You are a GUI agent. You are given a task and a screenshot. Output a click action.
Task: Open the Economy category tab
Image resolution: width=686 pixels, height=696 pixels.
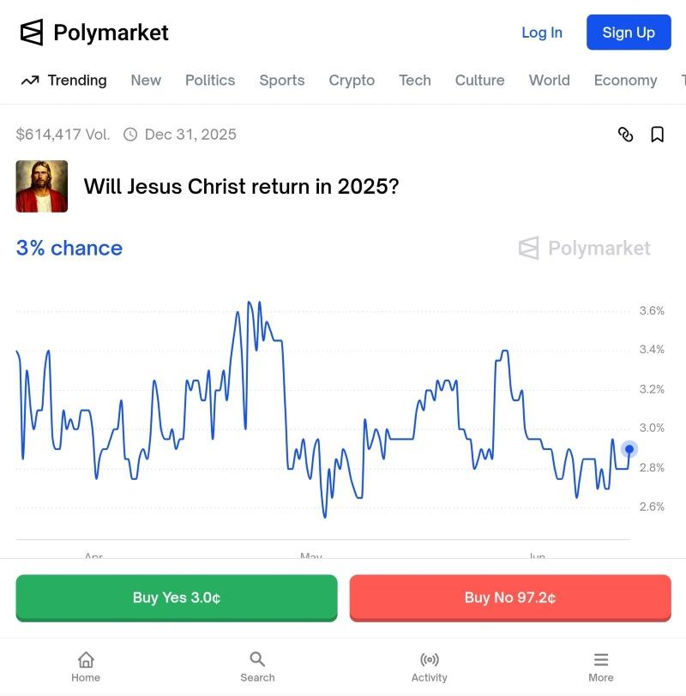(x=625, y=81)
